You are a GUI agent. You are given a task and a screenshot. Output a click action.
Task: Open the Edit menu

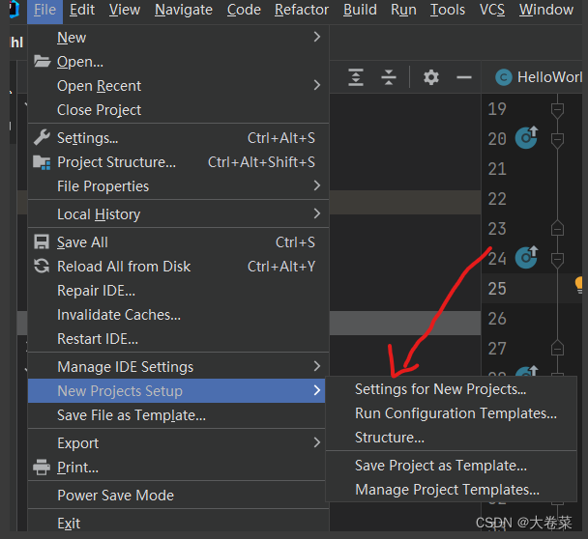(x=82, y=10)
